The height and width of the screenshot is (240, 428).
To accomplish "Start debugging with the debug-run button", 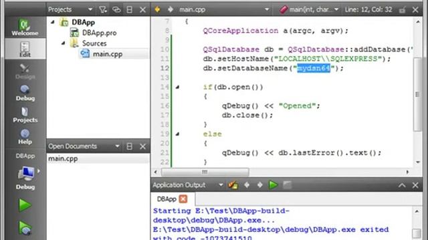I will tap(25, 227).
